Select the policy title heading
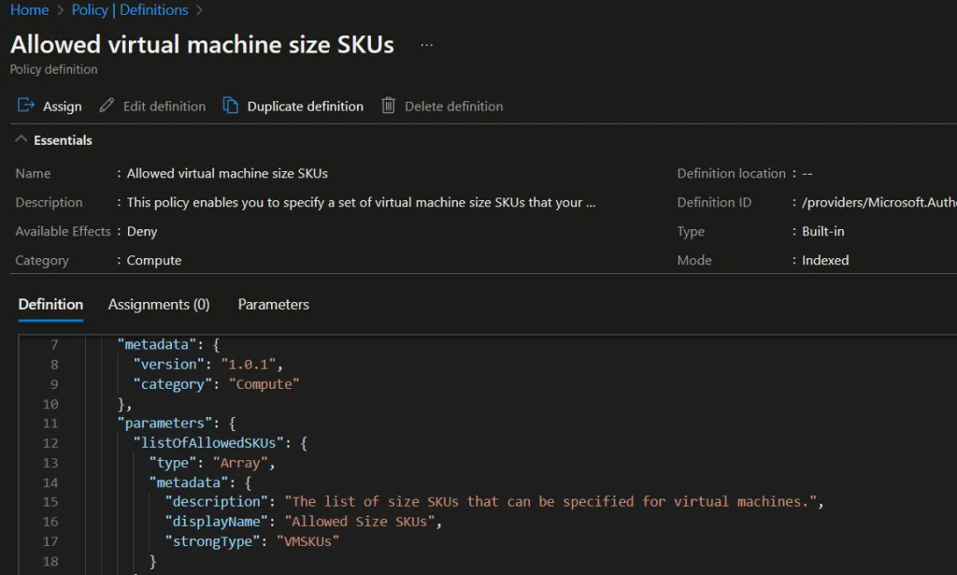 (202, 45)
